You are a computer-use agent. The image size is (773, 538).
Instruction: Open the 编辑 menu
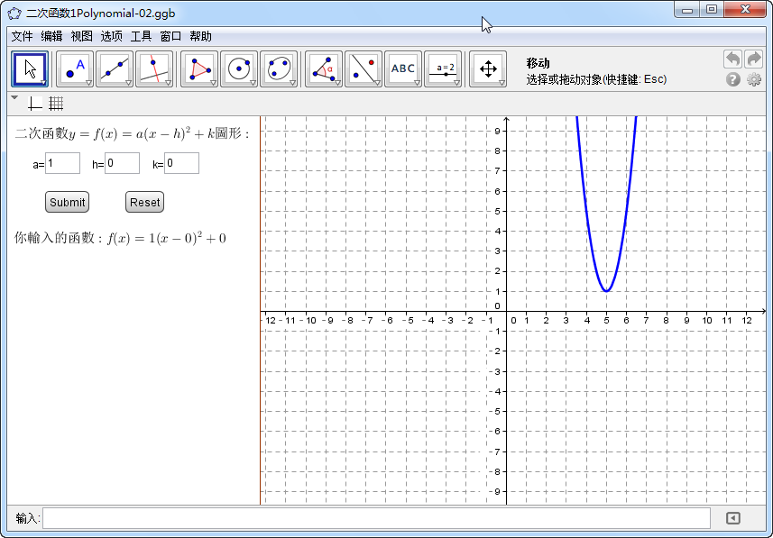51,36
